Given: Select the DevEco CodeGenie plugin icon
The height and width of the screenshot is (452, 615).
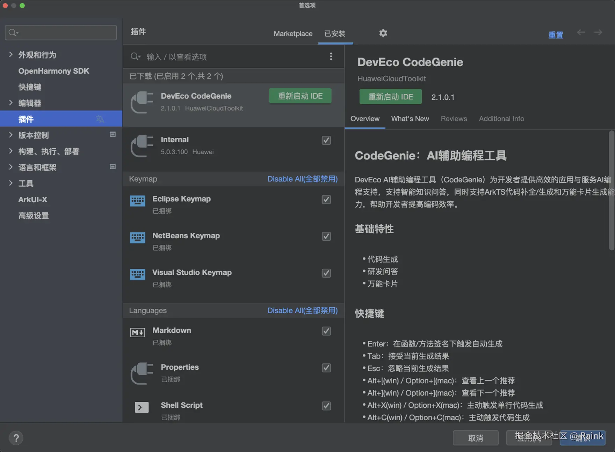Looking at the screenshot, I should pos(142,102).
